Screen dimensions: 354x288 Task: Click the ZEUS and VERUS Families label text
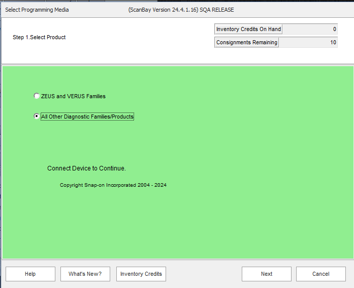73,96
